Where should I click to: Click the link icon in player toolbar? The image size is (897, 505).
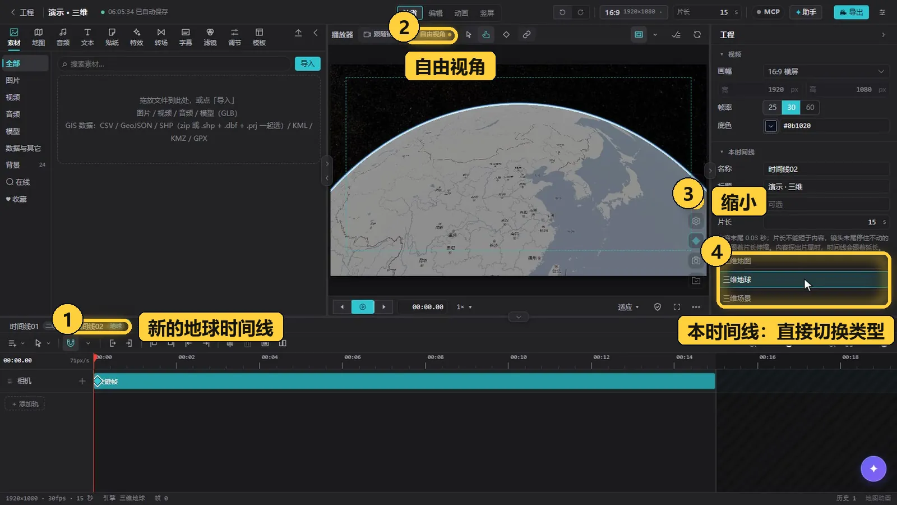[x=526, y=34]
